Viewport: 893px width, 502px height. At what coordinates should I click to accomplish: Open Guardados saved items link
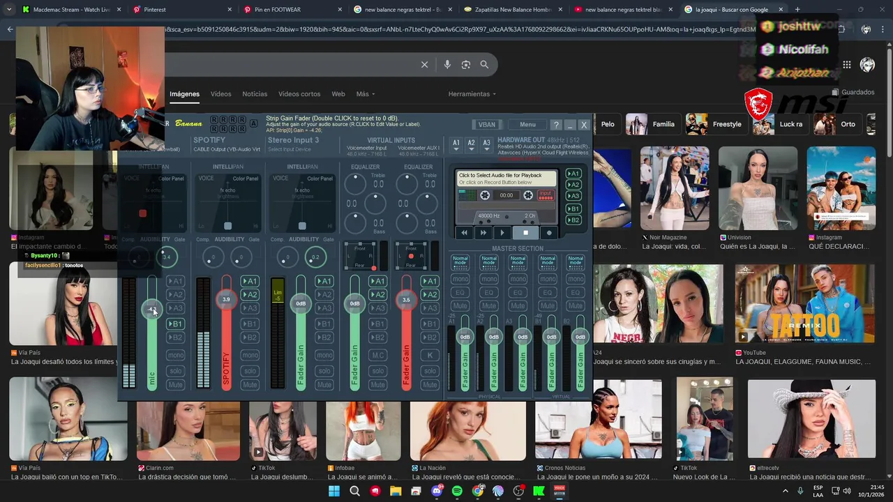[853, 92]
